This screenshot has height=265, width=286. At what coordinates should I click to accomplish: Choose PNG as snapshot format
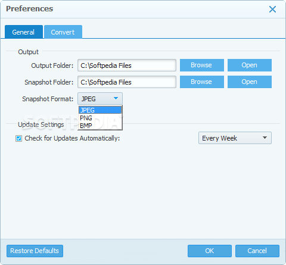[100, 118]
